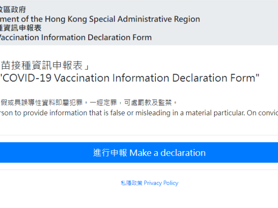Open the Privacy Policy link
Image resolution: width=278 pixels, height=208 pixels.
pos(149,183)
